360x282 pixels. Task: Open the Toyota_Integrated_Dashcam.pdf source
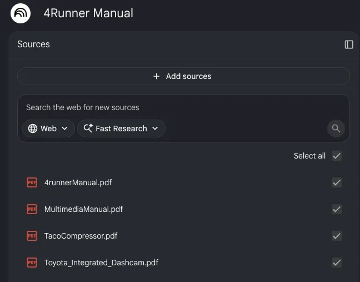(x=101, y=263)
